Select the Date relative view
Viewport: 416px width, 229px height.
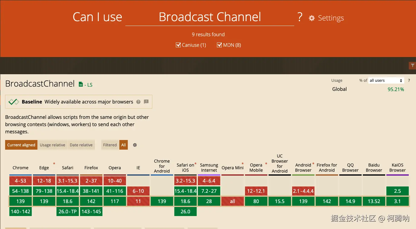coord(81,145)
